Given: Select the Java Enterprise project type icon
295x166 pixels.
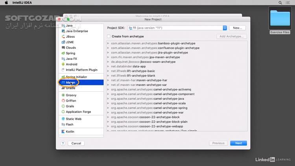Looking at the screenshot, I should click(x=63, y=31).
